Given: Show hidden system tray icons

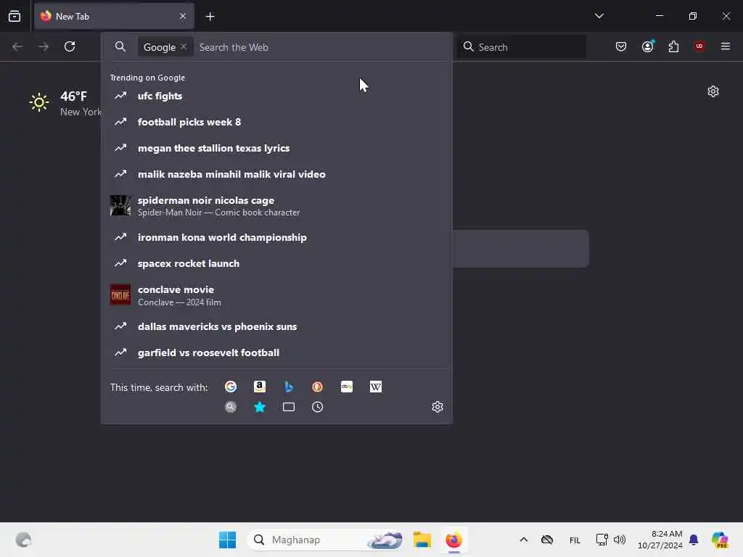Looking at the screenshot, I should tap(524, 540).
